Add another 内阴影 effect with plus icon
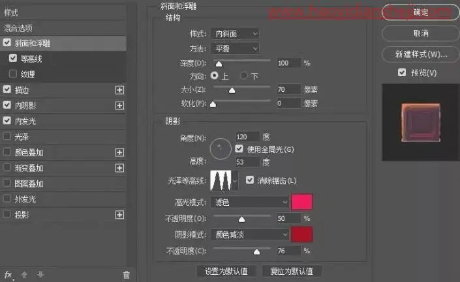 pos(119,106)
